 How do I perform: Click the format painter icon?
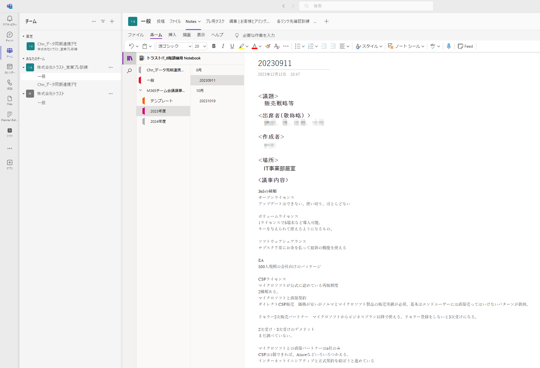click(x=268, y=46)
